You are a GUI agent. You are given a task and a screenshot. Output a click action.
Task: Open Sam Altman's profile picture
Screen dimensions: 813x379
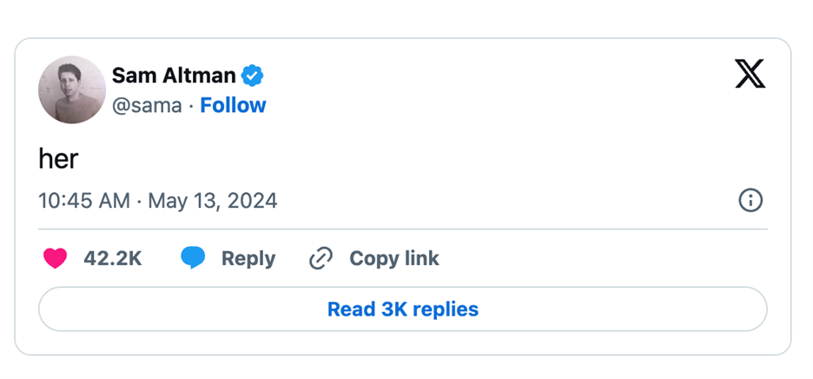pos(72,90)
